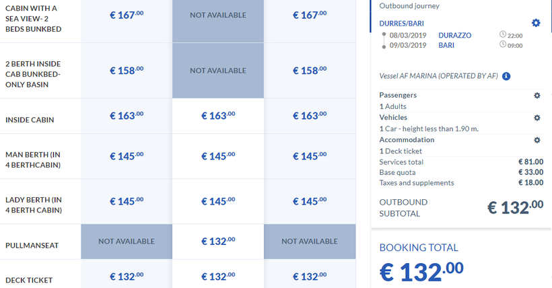Screen dimensions: 552x288
Task: Choose Cabin with Sea View €167 first column
Action: [127, 15]
